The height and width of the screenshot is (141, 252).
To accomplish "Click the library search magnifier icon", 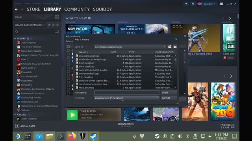I will pos(17,32).
